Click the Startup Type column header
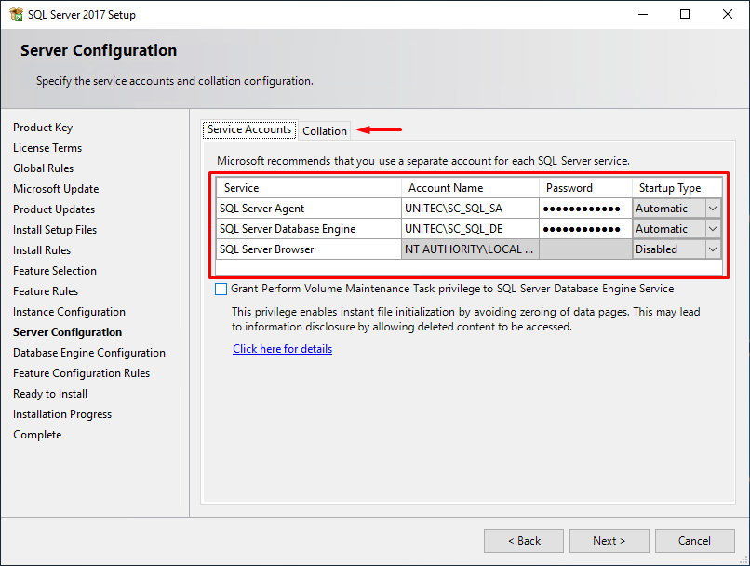Screen dimensions: 750x566 676,188
